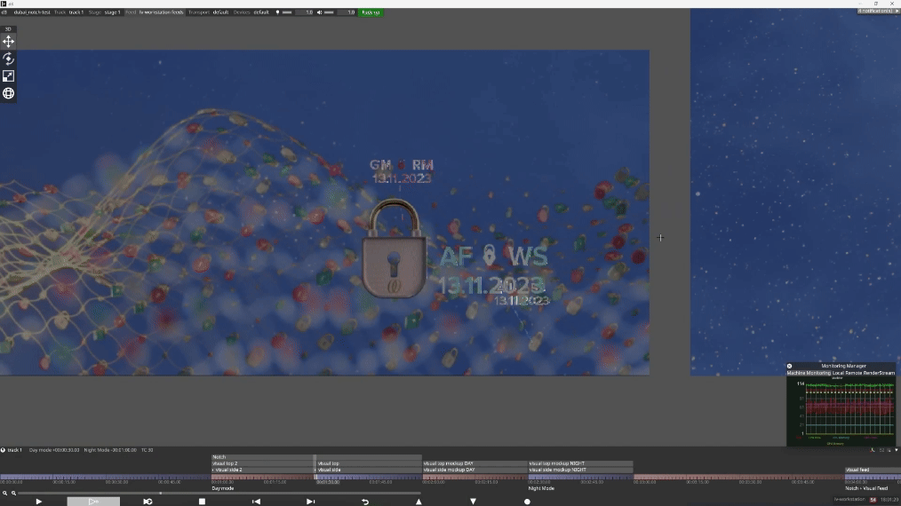The image size is (901, 506).
Task: Click the Return/undo arrow transport button
Action: pos(365,502)
